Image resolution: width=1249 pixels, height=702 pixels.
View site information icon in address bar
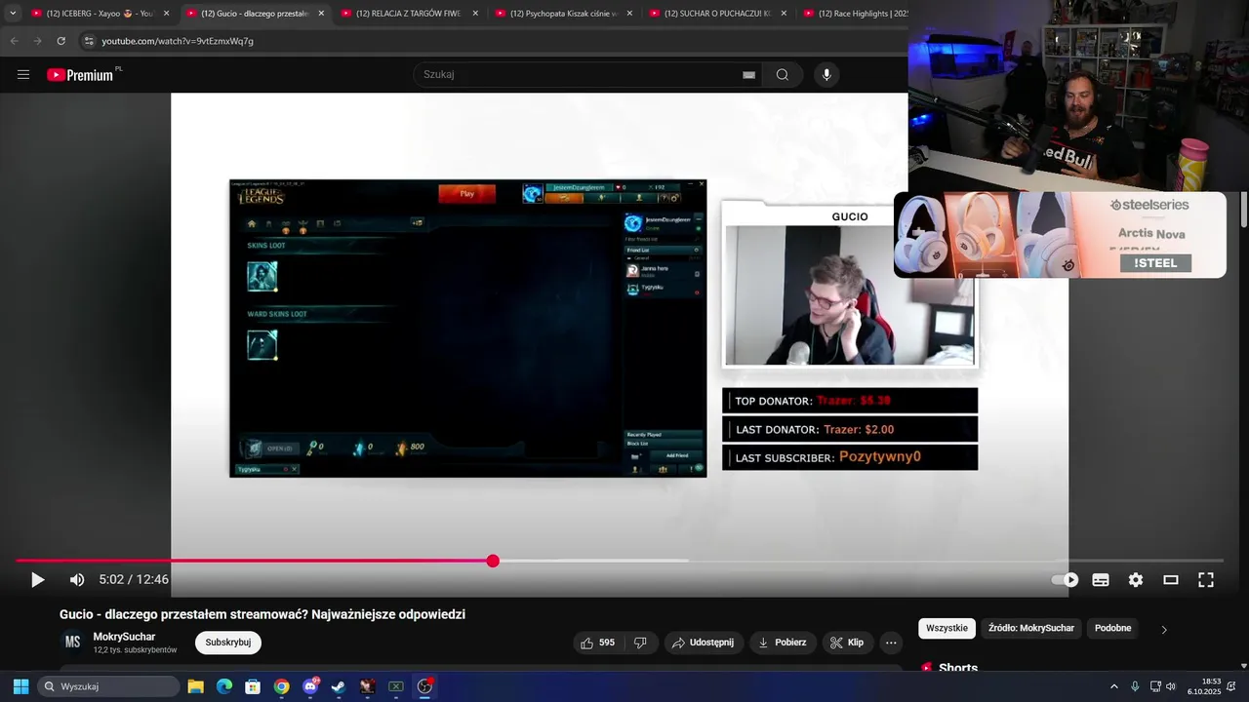click(89, 41)
